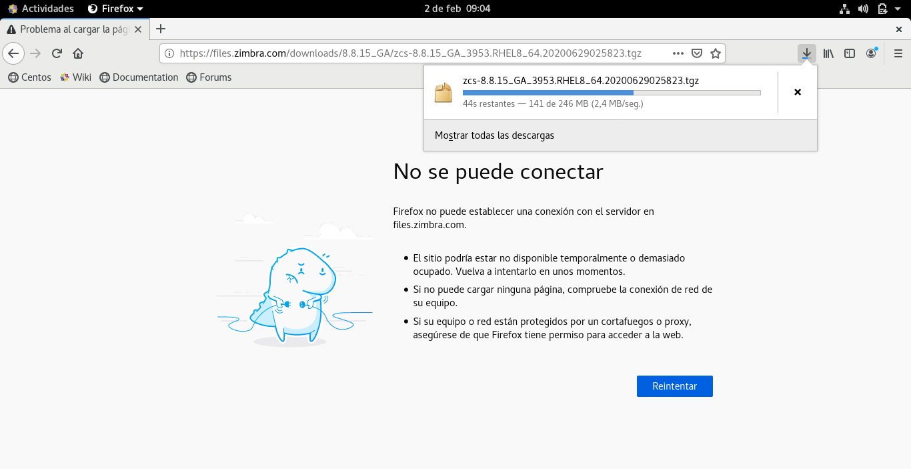Open the Firefox application menu dropdown
Screen dimensions: 911x469
(116, 9)
